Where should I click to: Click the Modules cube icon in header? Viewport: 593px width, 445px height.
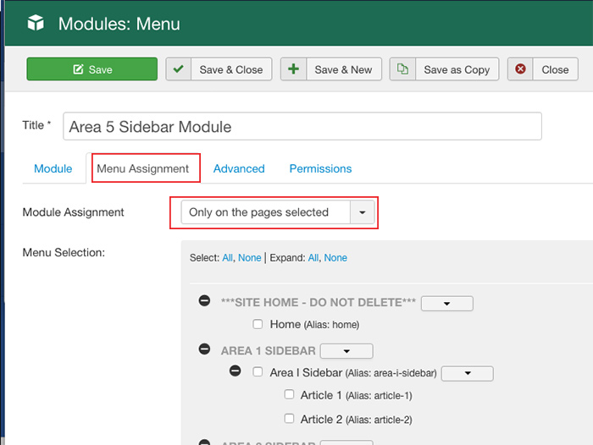[35, 24]
